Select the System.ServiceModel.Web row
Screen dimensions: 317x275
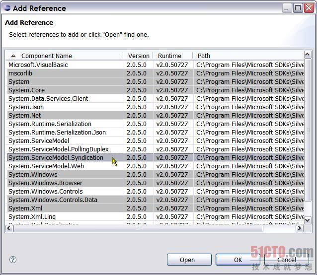point(155,166)
